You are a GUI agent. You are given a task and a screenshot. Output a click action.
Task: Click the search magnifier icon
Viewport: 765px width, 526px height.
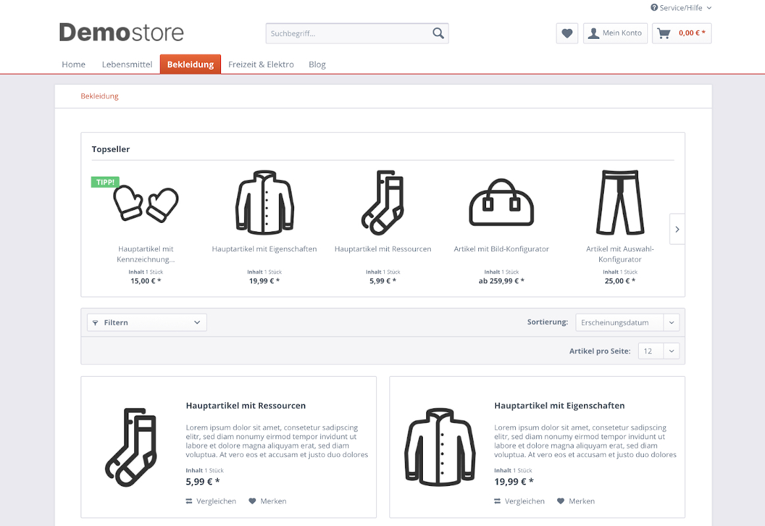pos(438,34)
